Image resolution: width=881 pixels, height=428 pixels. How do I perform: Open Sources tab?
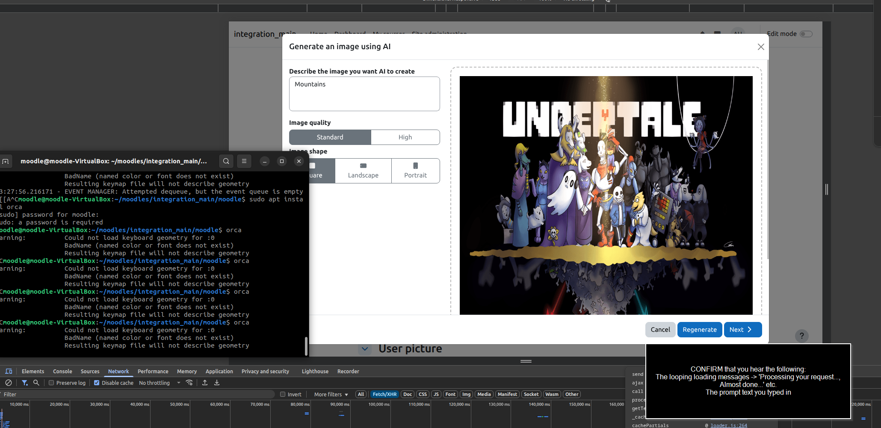90,371
